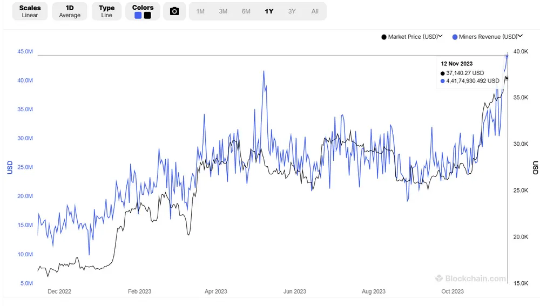The width and height of the screenshot is (540, 306).
Task: Take a chart snapshot with camera icon
Action: [x=174, y=11]
